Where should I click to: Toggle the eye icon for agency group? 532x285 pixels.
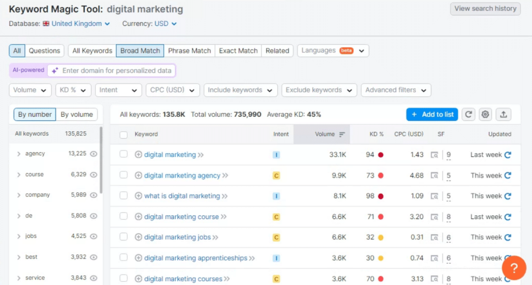click(94, 154)
